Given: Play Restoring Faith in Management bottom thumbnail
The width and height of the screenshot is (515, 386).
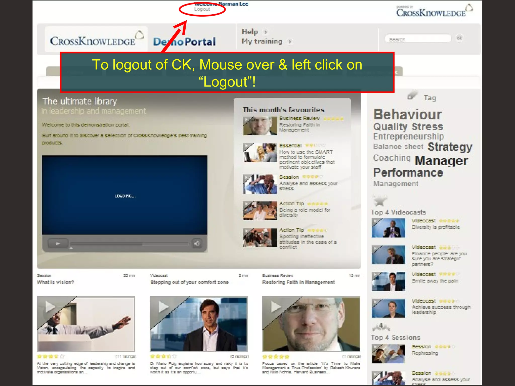Looking at the screenshot, I should point(311,324).
